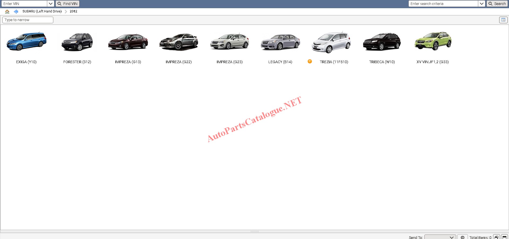The width and height of the screenshot is (509, 239).
Task: Open the Send To dropdown
Action: pyautogui.click(x=440, y=237)
